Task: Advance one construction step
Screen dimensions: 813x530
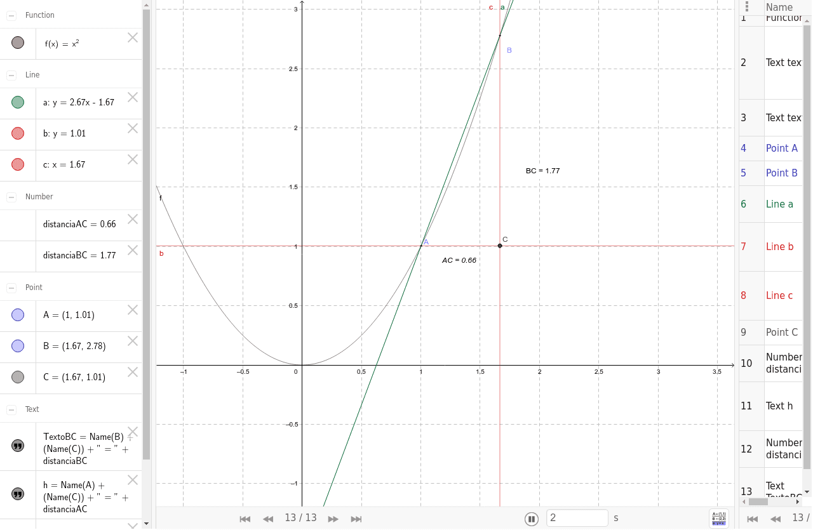Action: click(333, 519)
